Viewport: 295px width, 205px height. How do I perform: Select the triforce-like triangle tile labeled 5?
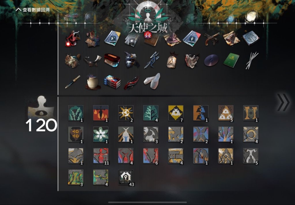226,113
